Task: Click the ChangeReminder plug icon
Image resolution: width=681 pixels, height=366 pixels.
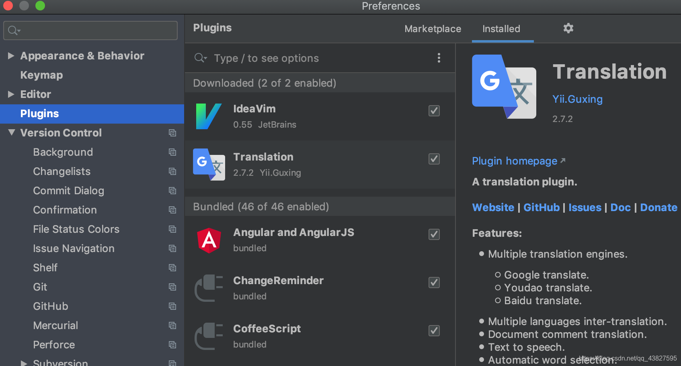Action: coord(209,288)
